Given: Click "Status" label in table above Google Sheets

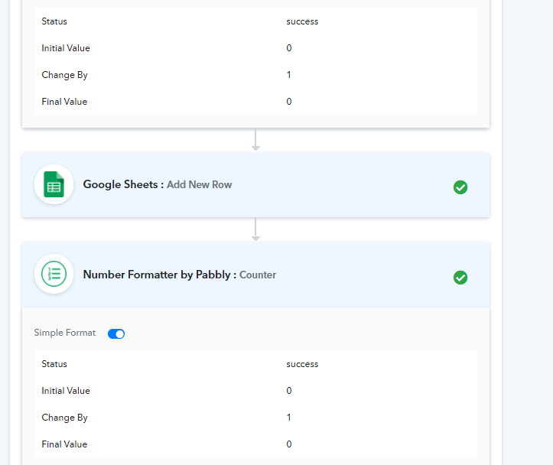Looking at the screenshot, I should 54,21.
